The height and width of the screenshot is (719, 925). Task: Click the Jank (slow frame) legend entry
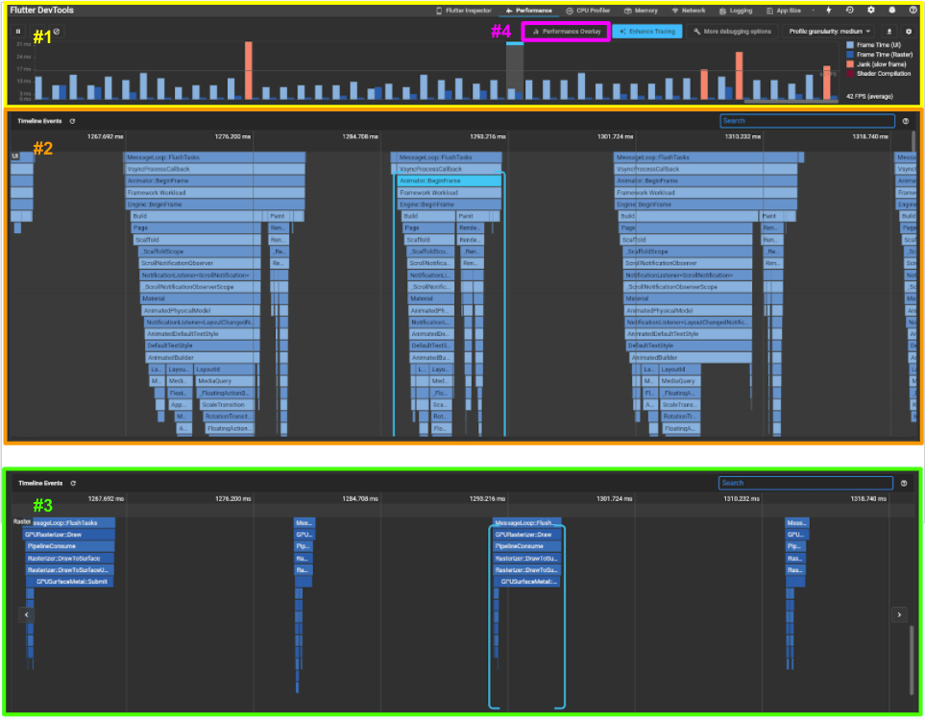click(876, 64)
